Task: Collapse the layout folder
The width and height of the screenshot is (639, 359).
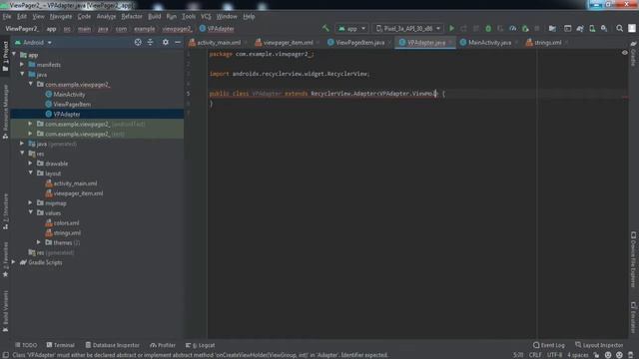Action: 31,173
